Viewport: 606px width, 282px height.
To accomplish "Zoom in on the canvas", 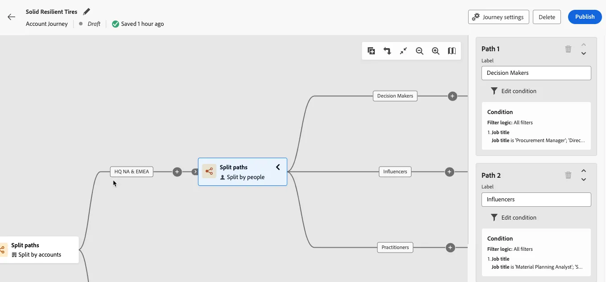I will [x=436, y=51].
